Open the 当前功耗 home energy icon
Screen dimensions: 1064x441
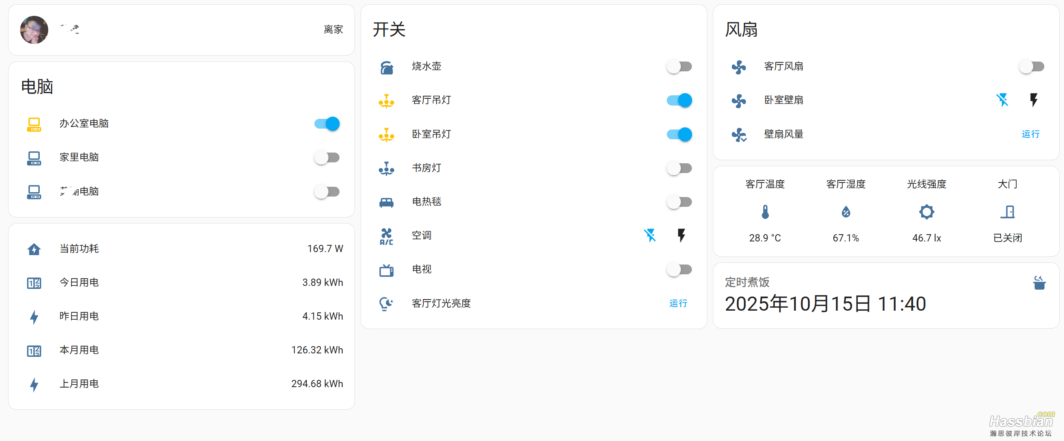click(x=34, y=249)
